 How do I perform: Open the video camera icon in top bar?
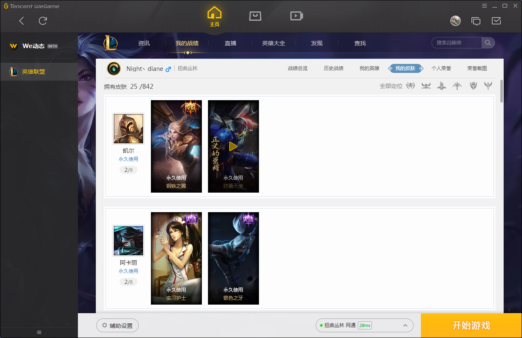coord(296,16)
